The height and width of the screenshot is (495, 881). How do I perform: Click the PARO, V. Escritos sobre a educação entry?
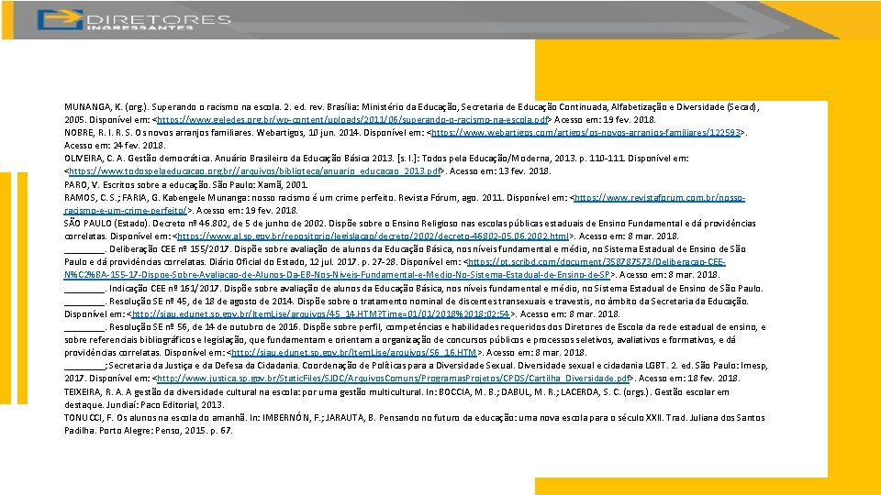pyautogui.click(x=186, y=184)
